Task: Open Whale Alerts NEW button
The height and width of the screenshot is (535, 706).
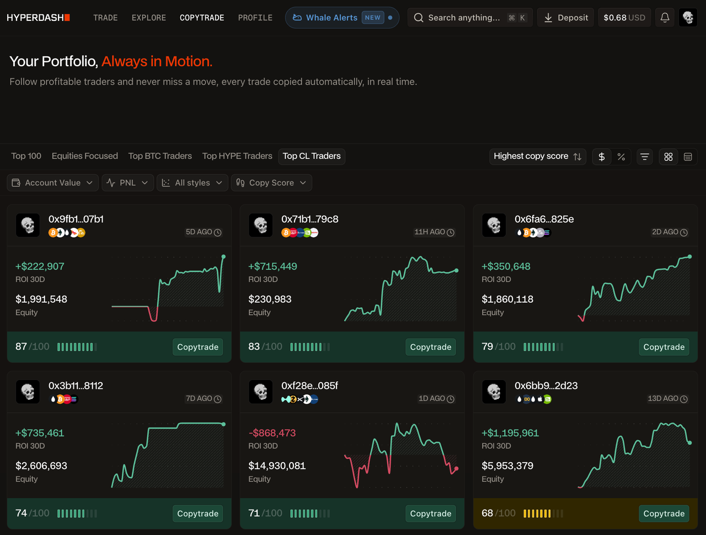Action: [x=342, y=18]
